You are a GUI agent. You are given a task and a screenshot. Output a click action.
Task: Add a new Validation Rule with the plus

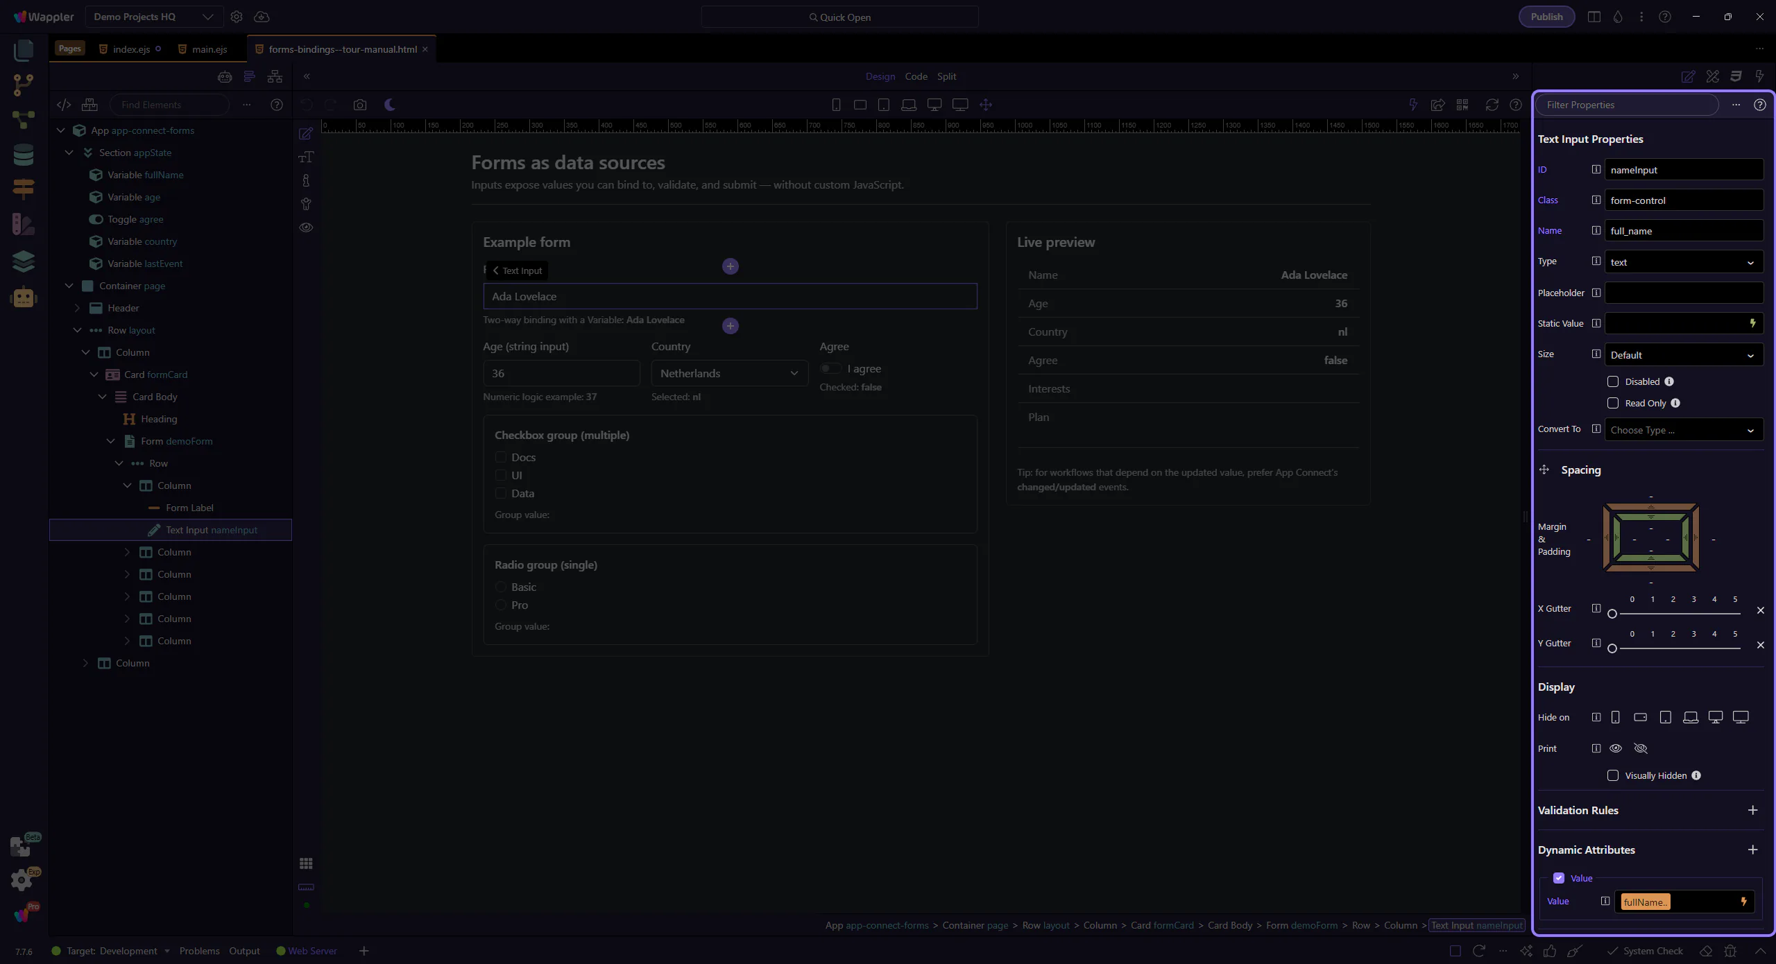point(1752,810)
